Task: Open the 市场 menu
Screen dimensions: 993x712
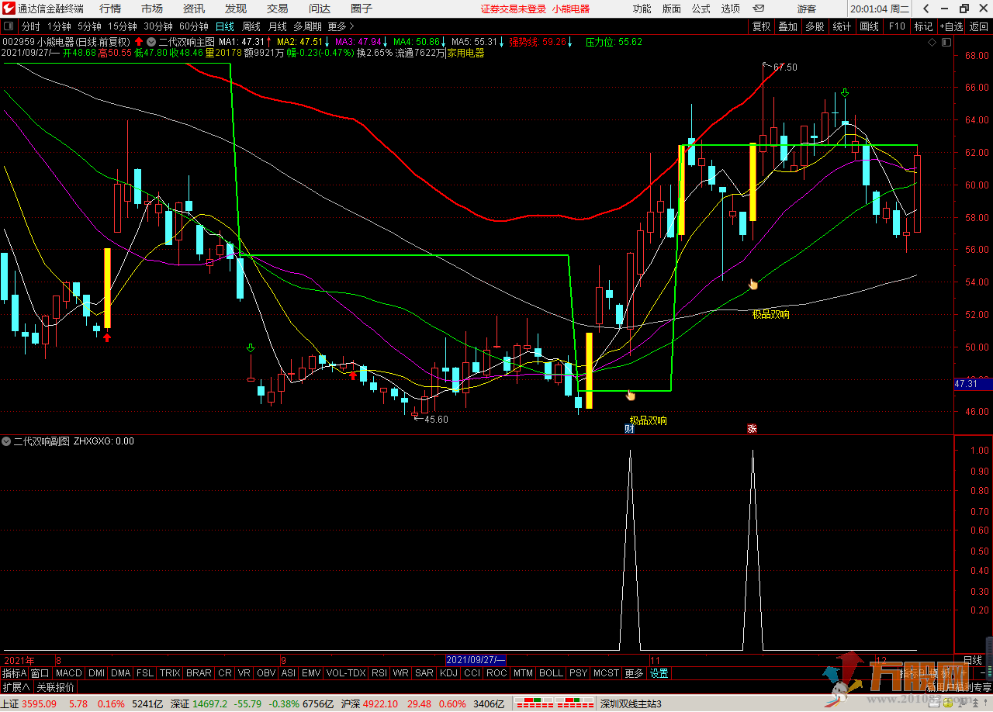Action: [152, 9]
